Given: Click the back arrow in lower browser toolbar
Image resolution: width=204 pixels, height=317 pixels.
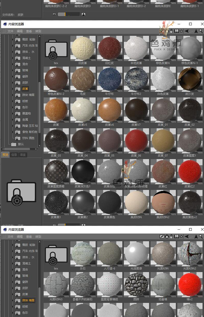Looking at the screenshot, I should [x=187, y=236].
